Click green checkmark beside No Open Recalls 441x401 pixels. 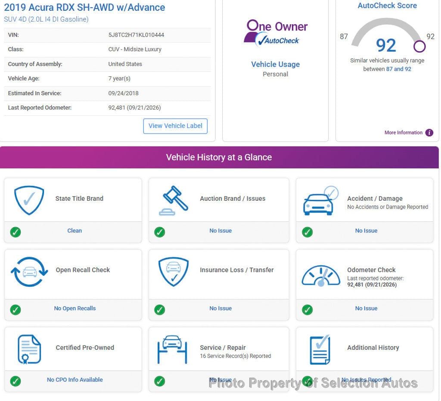tap(16, 310)
